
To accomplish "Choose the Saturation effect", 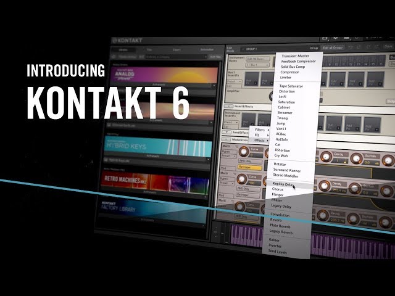I will coord(286,102).
